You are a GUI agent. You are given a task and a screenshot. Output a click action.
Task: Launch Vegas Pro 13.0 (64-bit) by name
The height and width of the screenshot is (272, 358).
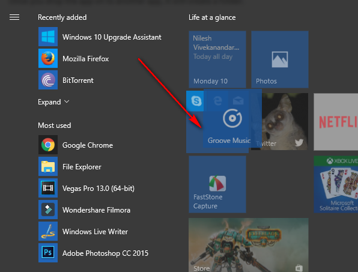point(99,189)
